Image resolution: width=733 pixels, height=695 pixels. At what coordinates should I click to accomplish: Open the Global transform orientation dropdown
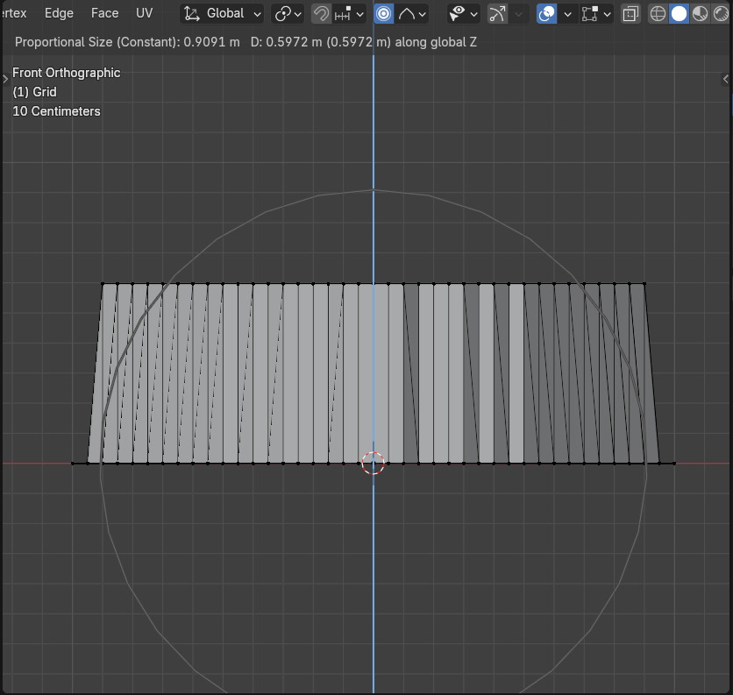point(222,14)
